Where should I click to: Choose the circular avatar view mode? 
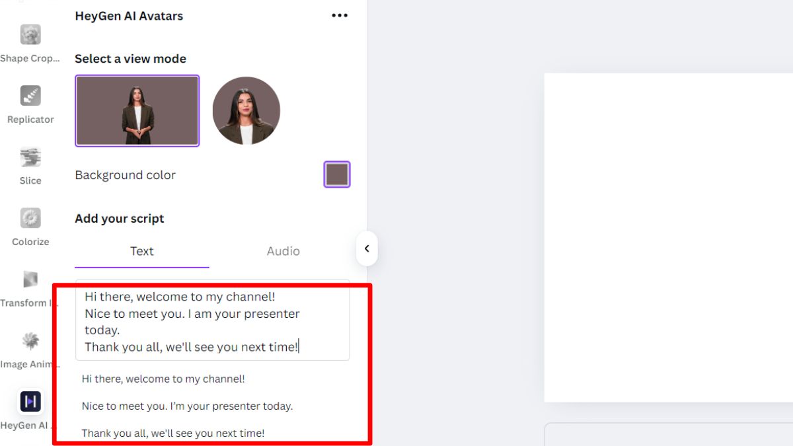click(x=246, y=110)
